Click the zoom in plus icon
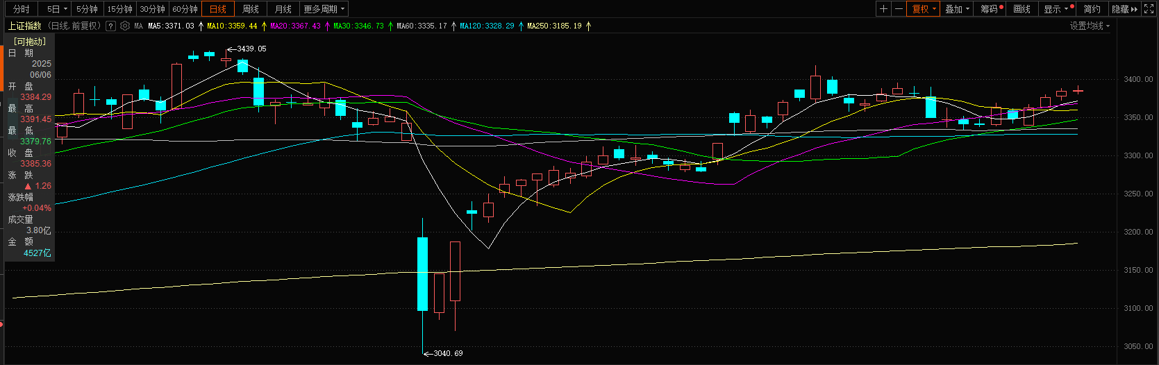 [x=883, y=9]
